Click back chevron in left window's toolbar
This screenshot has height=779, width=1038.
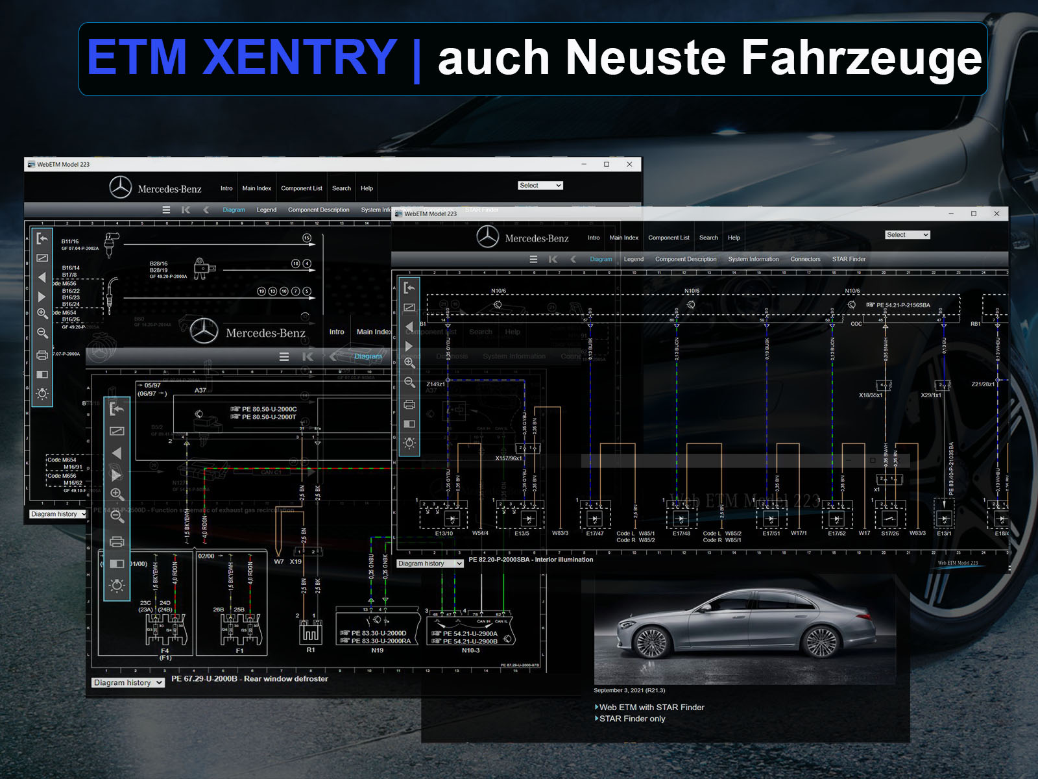click(x=206, y=210)
